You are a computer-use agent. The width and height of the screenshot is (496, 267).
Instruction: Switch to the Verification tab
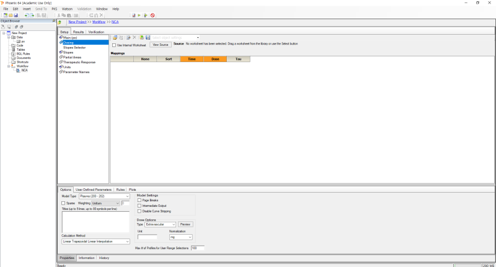coord(96,32)
